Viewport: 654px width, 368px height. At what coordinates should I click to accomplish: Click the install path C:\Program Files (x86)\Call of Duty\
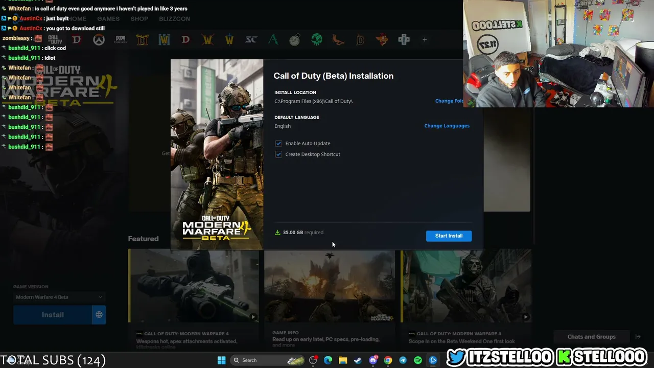[x=313, y=101]
